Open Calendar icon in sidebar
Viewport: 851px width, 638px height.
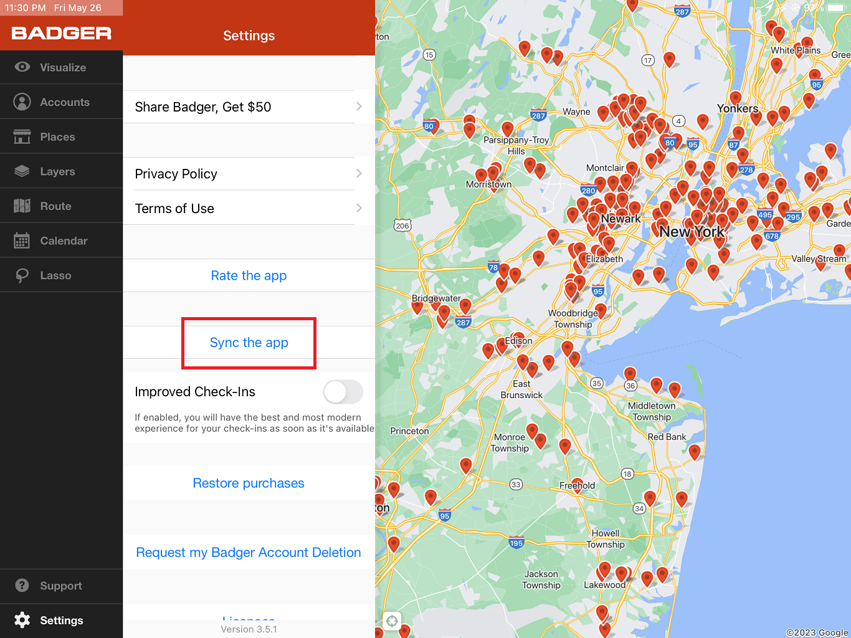[22, 240]
